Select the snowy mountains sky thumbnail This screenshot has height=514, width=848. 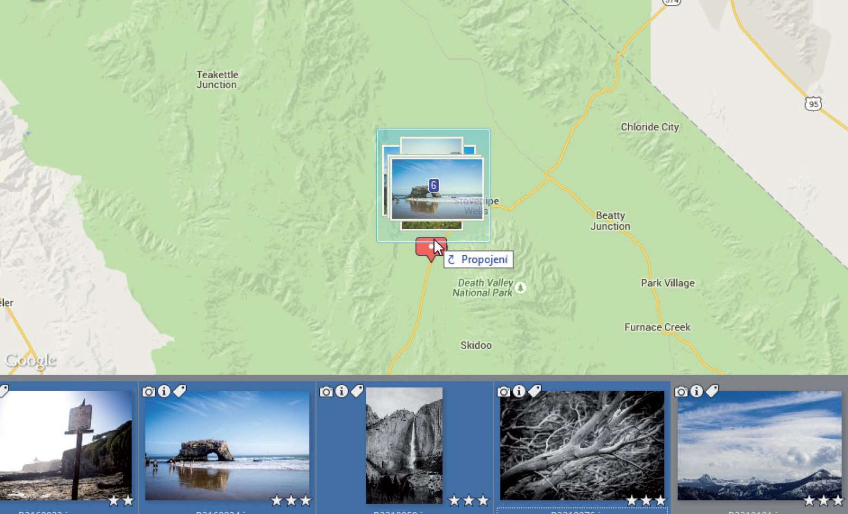click(759, 446)
